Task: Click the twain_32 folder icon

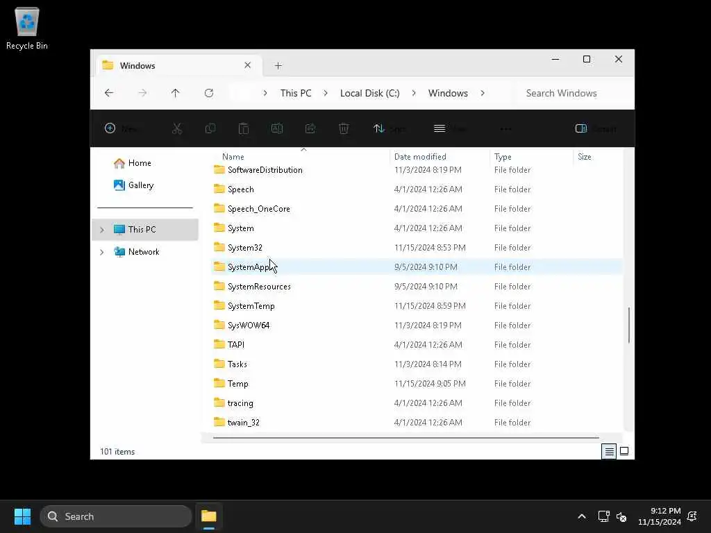Action: [219, 423]
